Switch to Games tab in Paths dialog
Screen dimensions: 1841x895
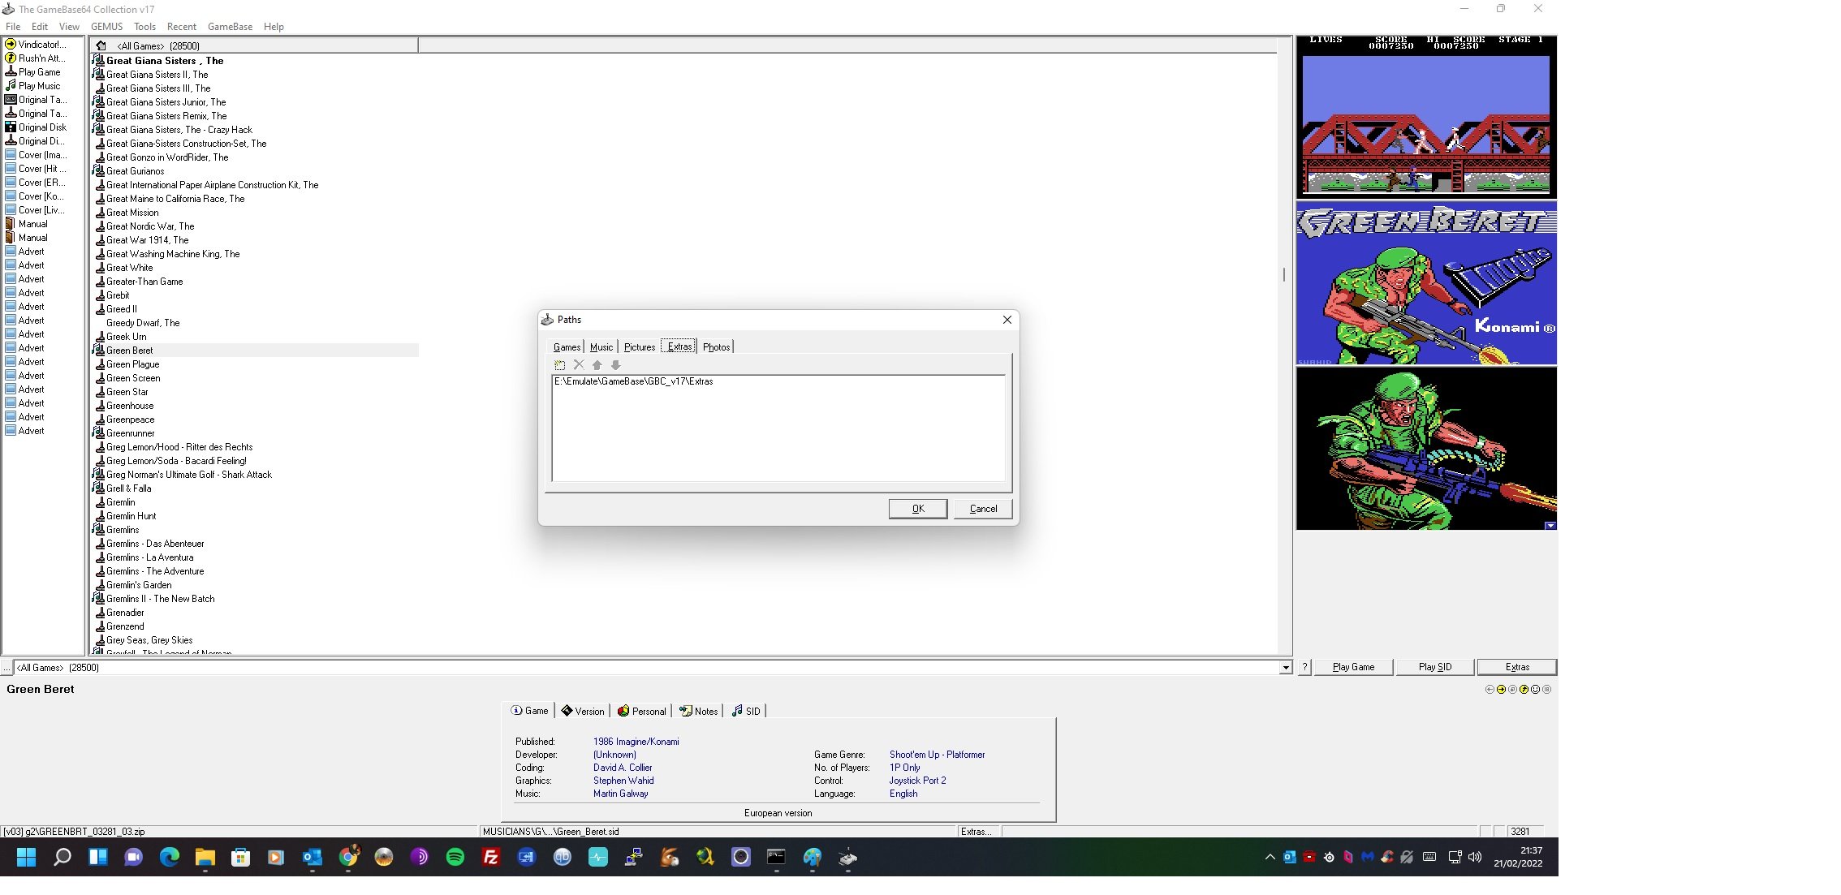click(x=567, y=347)
